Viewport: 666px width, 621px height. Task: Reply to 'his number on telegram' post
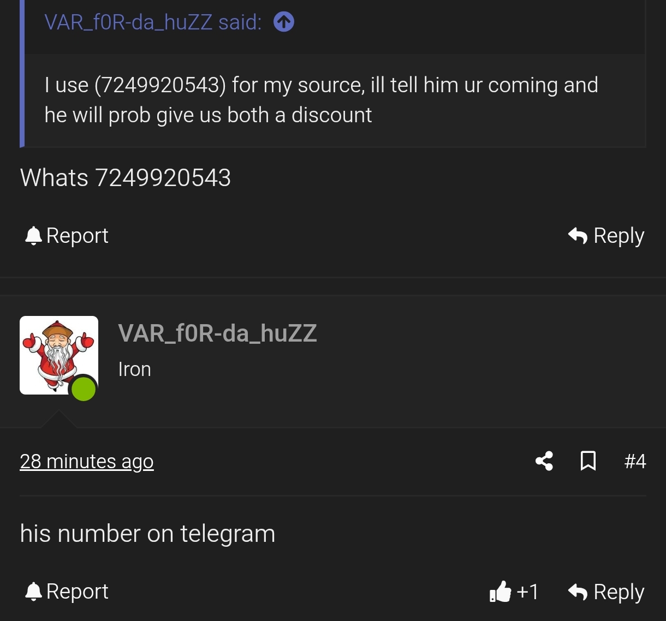[x=606, y=592]
